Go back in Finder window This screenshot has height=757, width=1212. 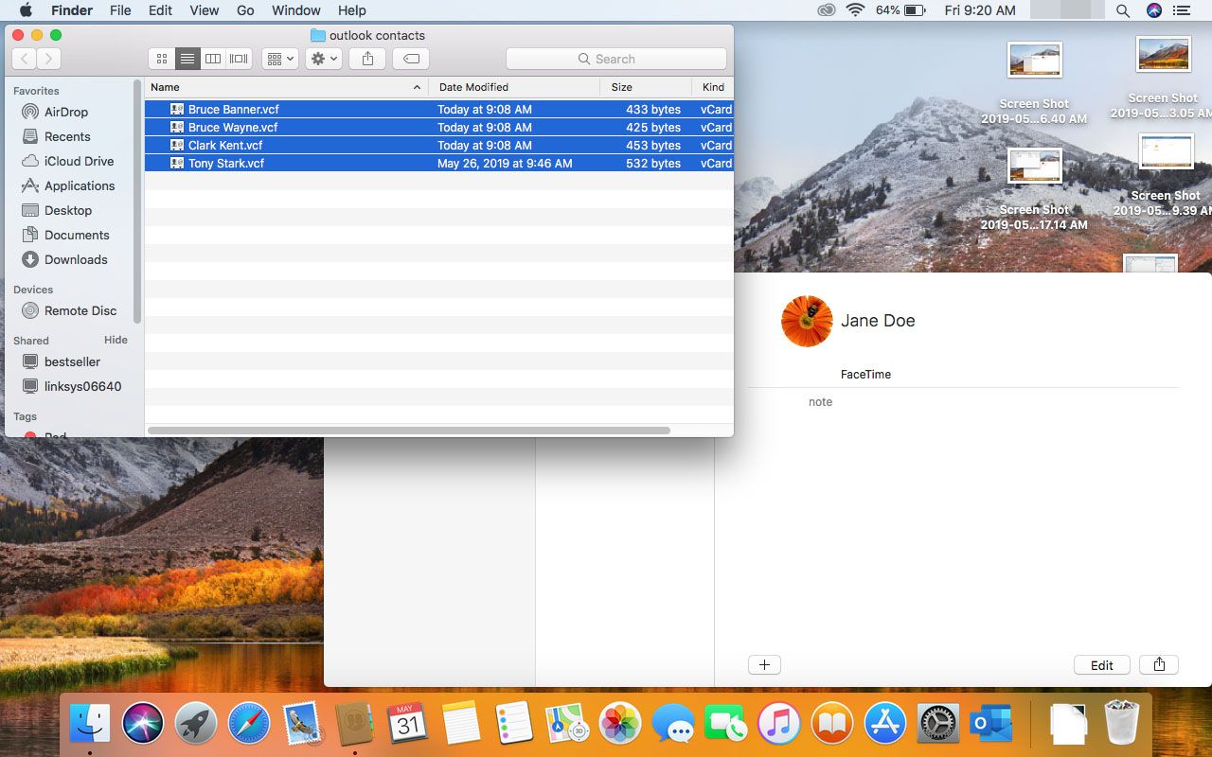pyautogui.click(x=24, y=59)
